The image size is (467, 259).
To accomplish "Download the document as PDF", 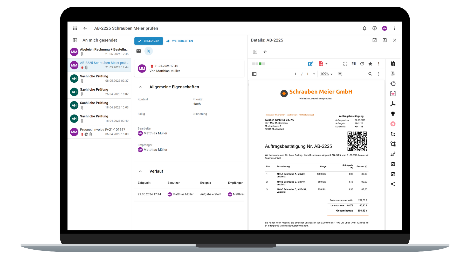I will tap(321, 63).
